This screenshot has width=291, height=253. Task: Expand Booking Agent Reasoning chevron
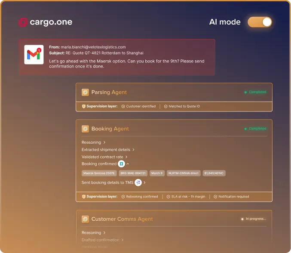(x=104, y=142)
